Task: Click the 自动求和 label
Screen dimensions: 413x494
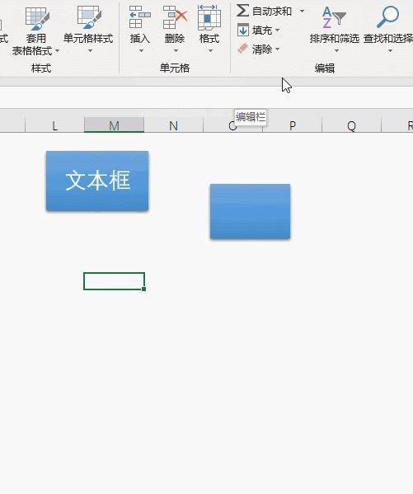Action: [x=272, y=12]
